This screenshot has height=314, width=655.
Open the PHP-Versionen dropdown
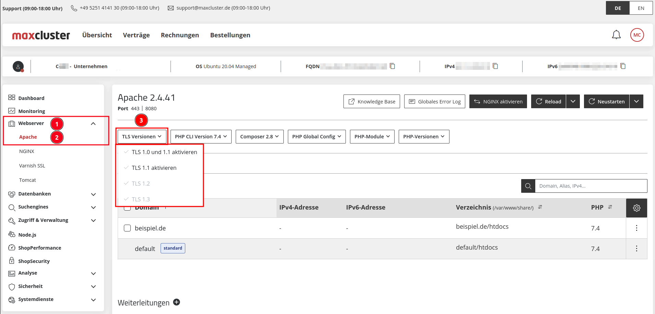[424, 137]
